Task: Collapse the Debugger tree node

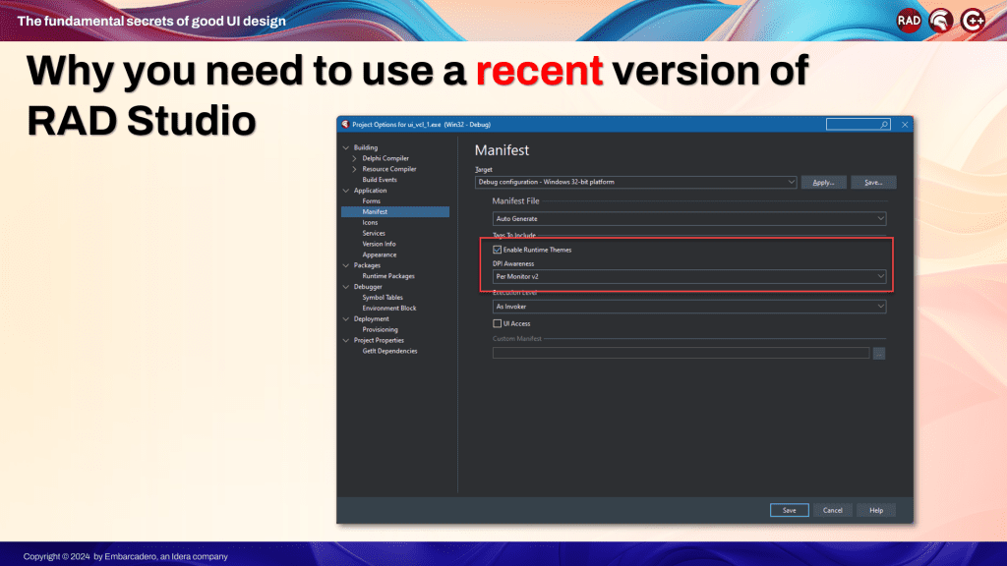Action: tap(346, 287)
